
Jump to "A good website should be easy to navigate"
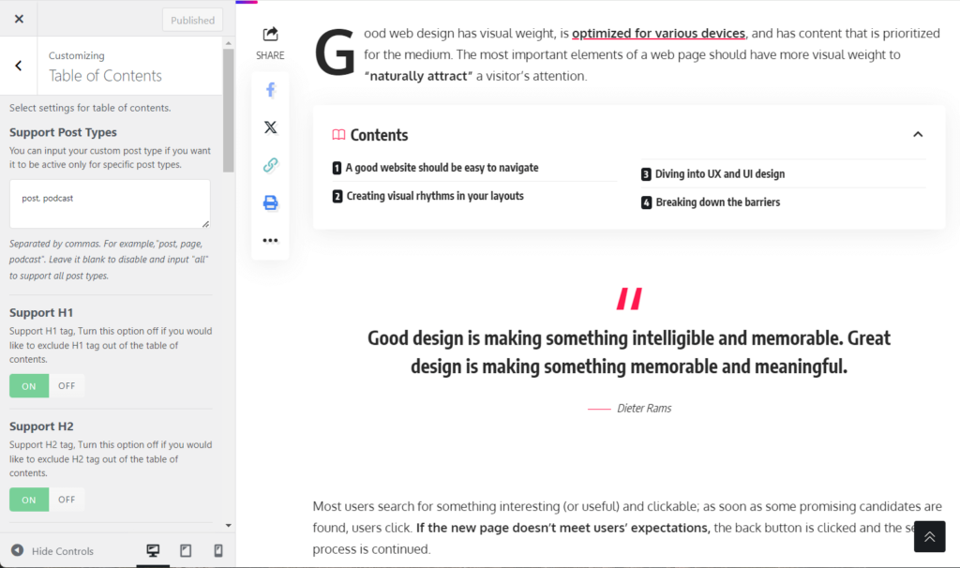pyautogui.click(x=442, y=168)
